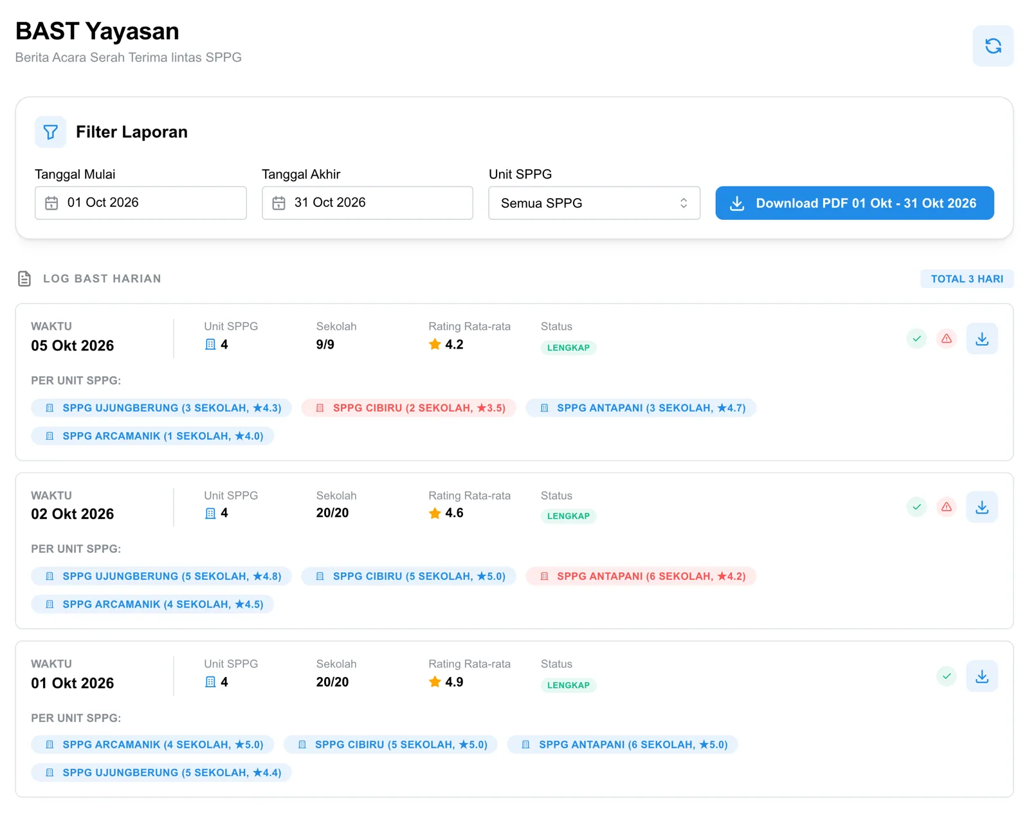Download the 02 Okt 2026 BAST report
This screenshot has width=1029, height=823.
tap(982, 507)
